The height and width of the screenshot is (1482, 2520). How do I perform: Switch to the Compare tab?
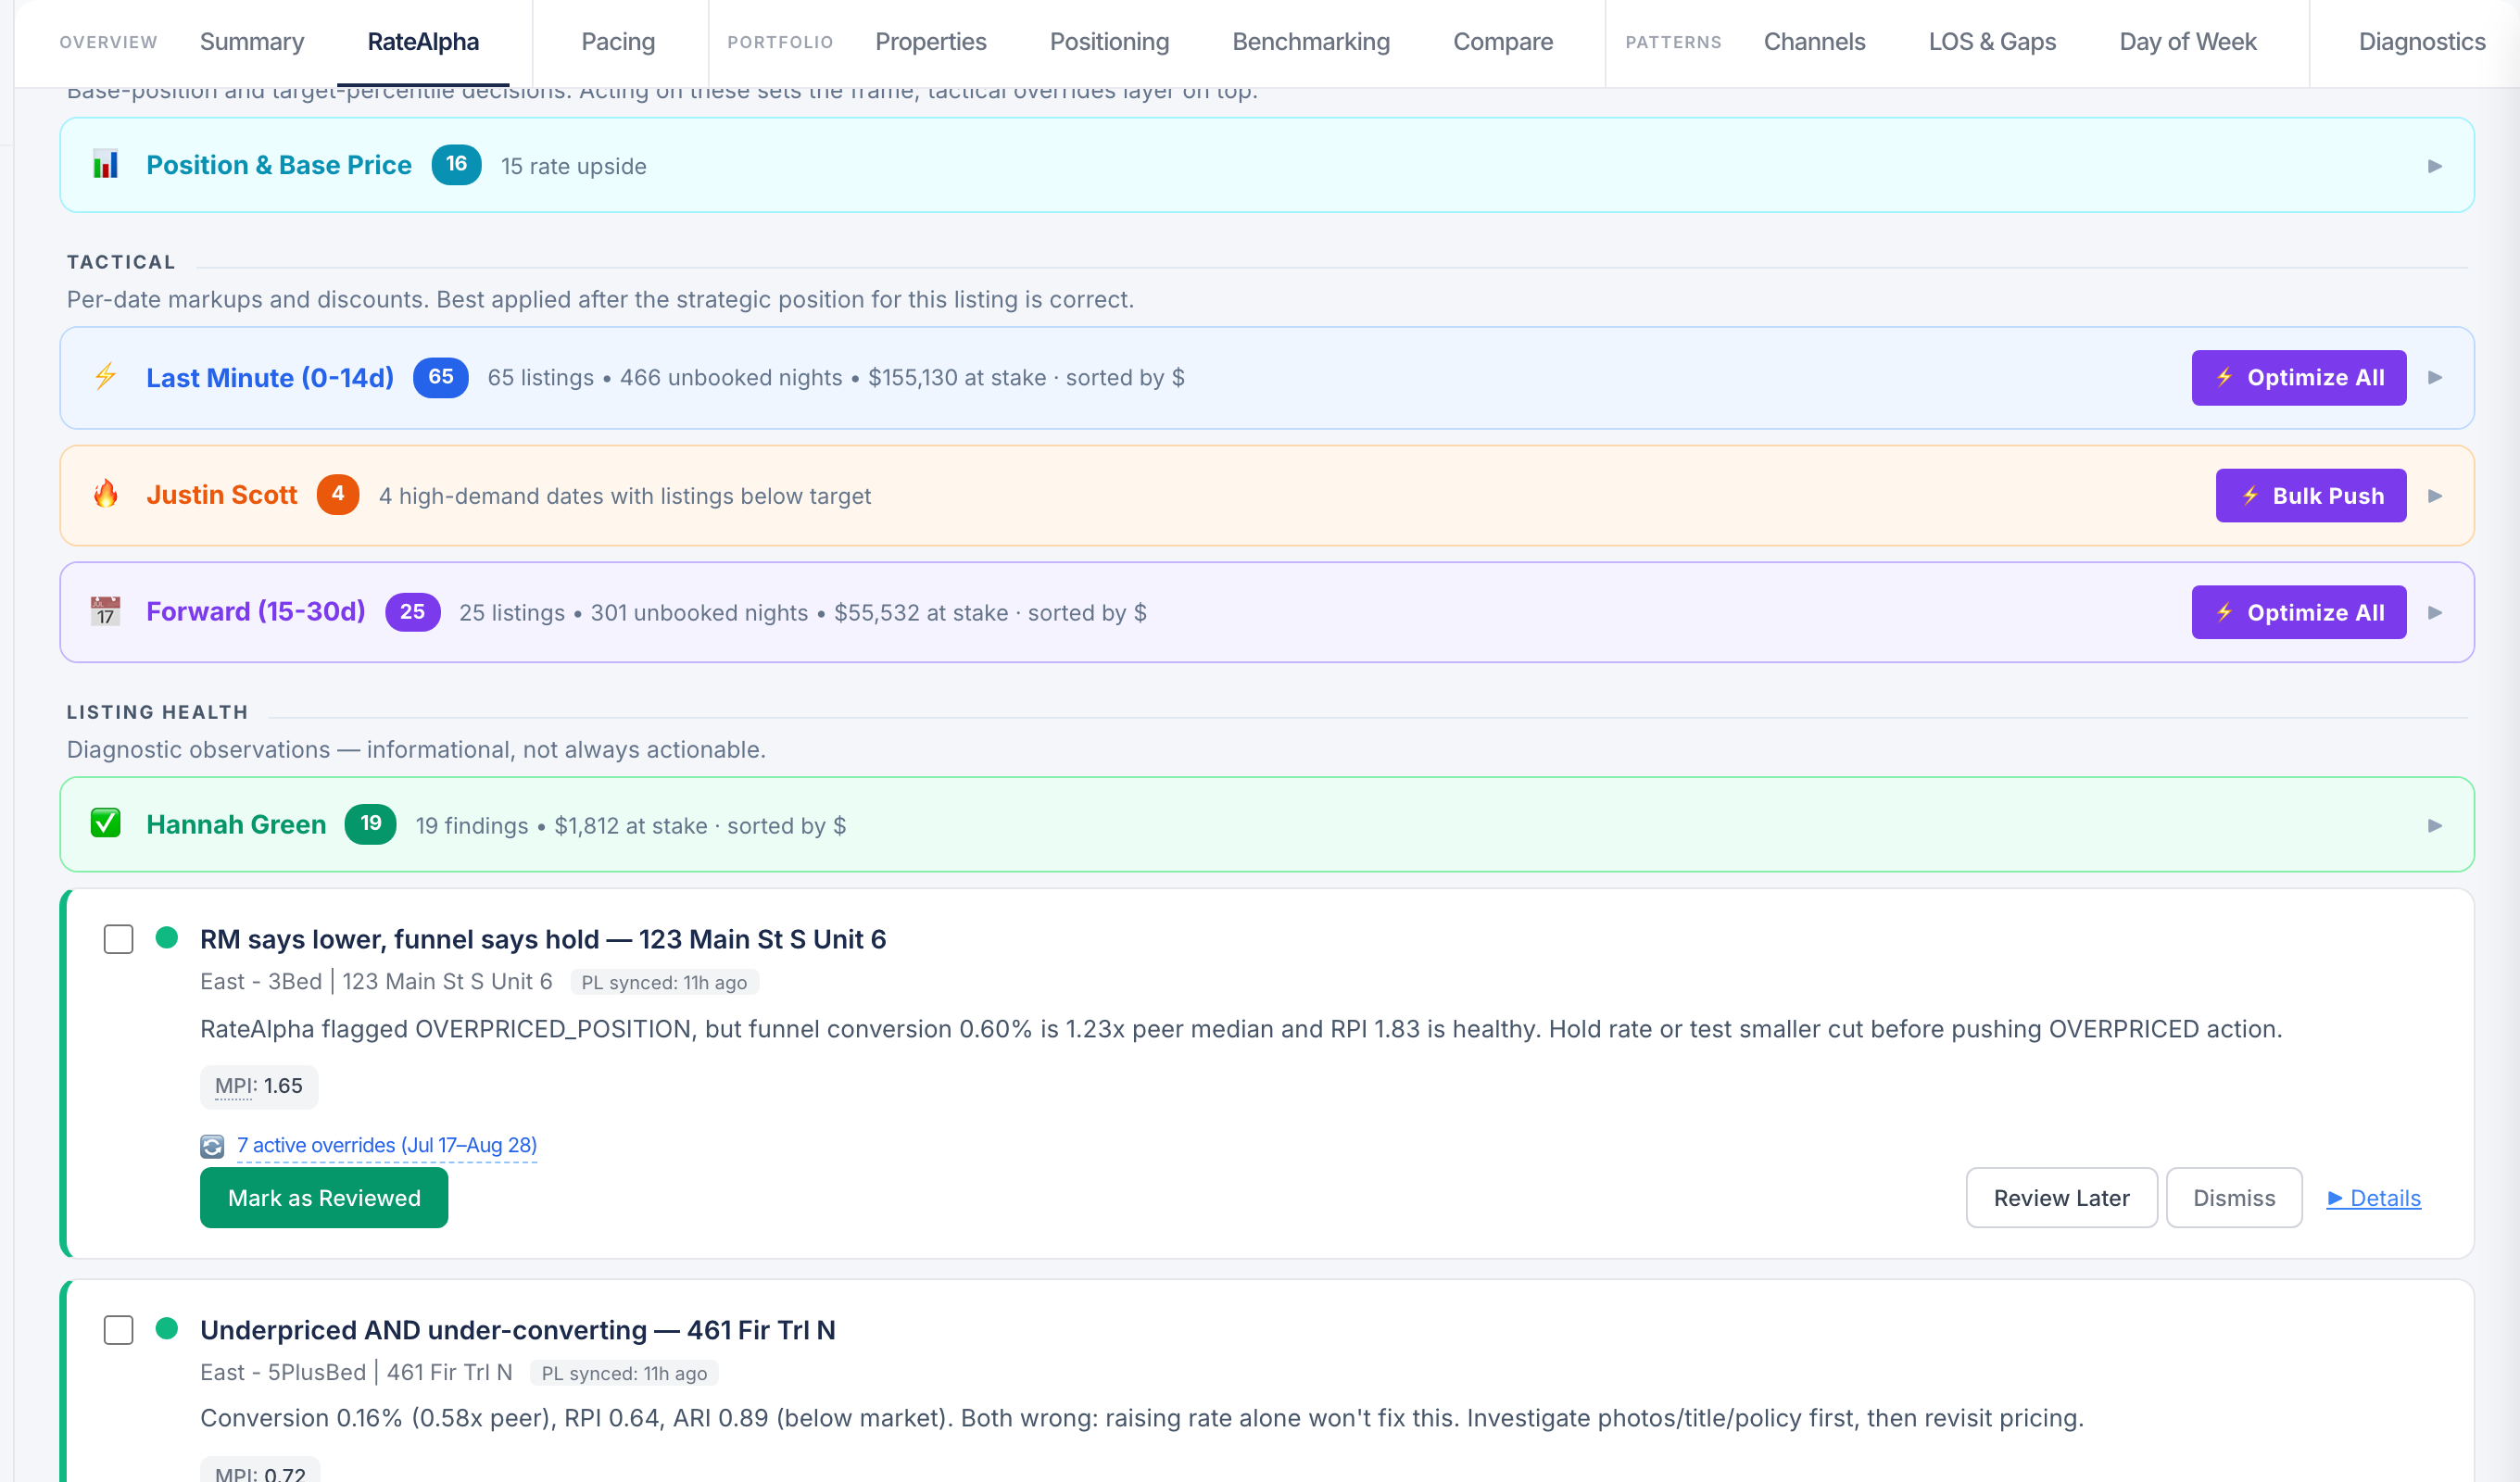click(1503, 42)
